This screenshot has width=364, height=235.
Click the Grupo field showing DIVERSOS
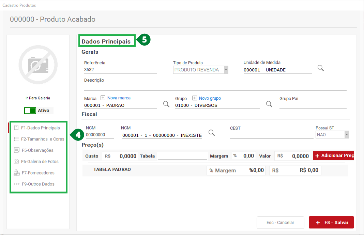click(217, 105)
